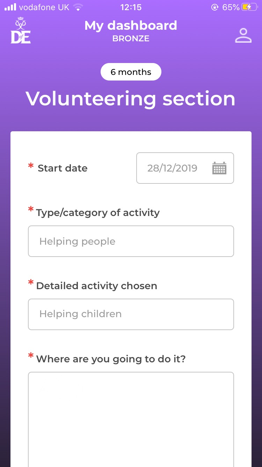Select the Start date field showing 28/12/2019
This screenshot has width=262, height=467.
[x=173, y=168]
